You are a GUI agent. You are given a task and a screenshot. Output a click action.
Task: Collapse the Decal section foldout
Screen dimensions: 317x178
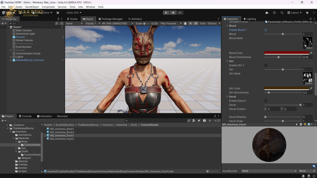pyautogui.click(x=227, y=97)
